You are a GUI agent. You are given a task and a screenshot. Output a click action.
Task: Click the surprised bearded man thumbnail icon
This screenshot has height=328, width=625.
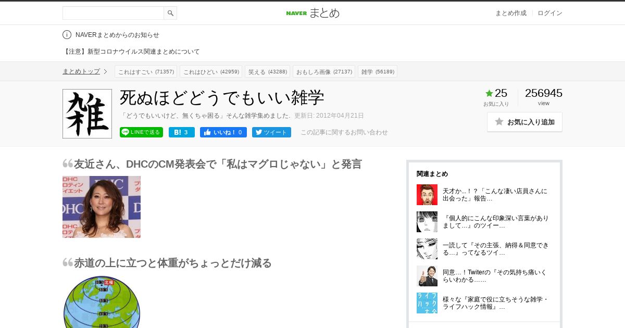coord(427,195)
